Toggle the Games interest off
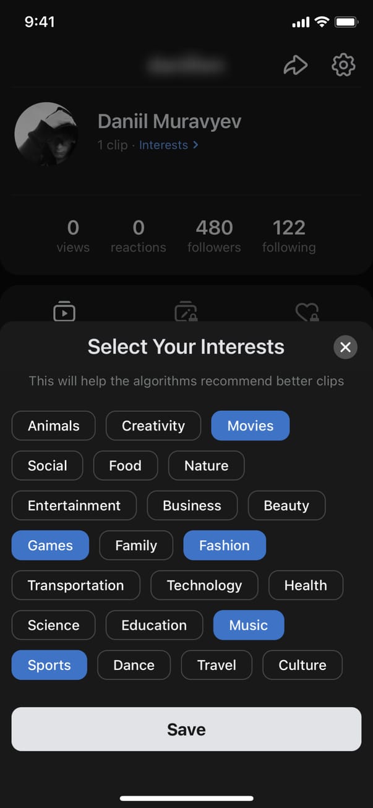373x808 pixels. (50, 546)
